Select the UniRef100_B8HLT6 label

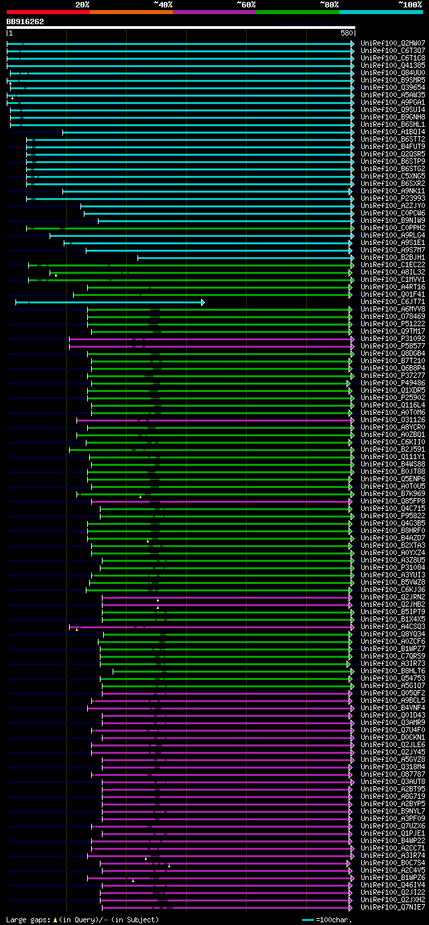click(393, 671)
